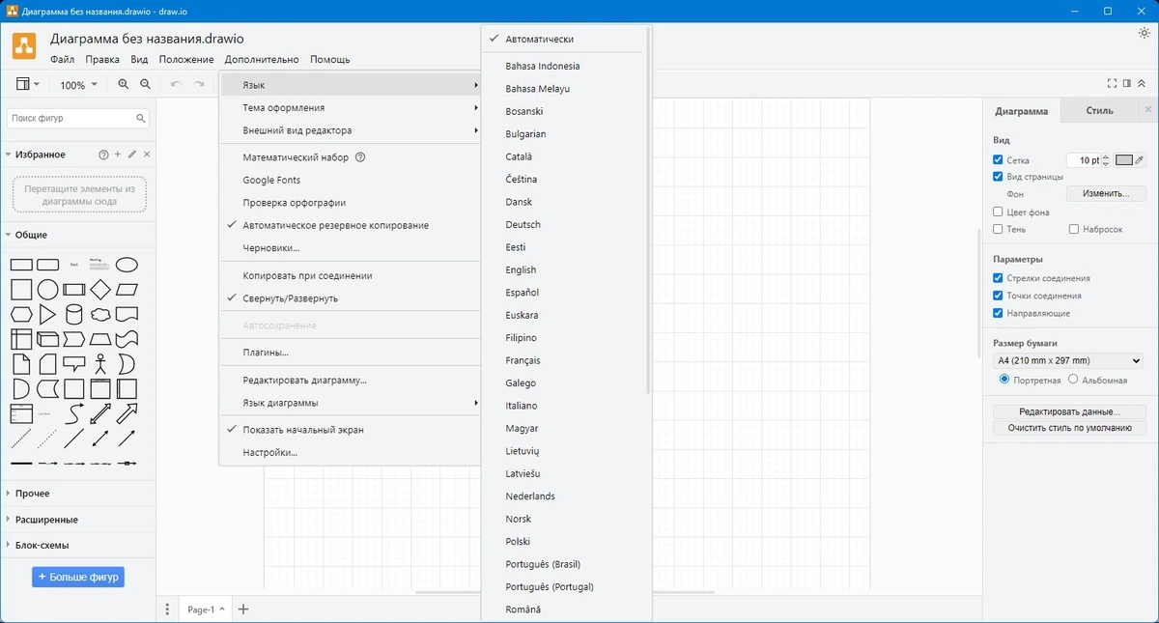The width and height of the screenshot is (1159, 623).
Task: Enable the Набросок checkbox
Action: 1074,229
